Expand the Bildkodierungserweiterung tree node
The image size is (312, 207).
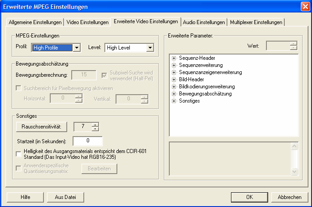pyautogui.click(x=174, y=87)
